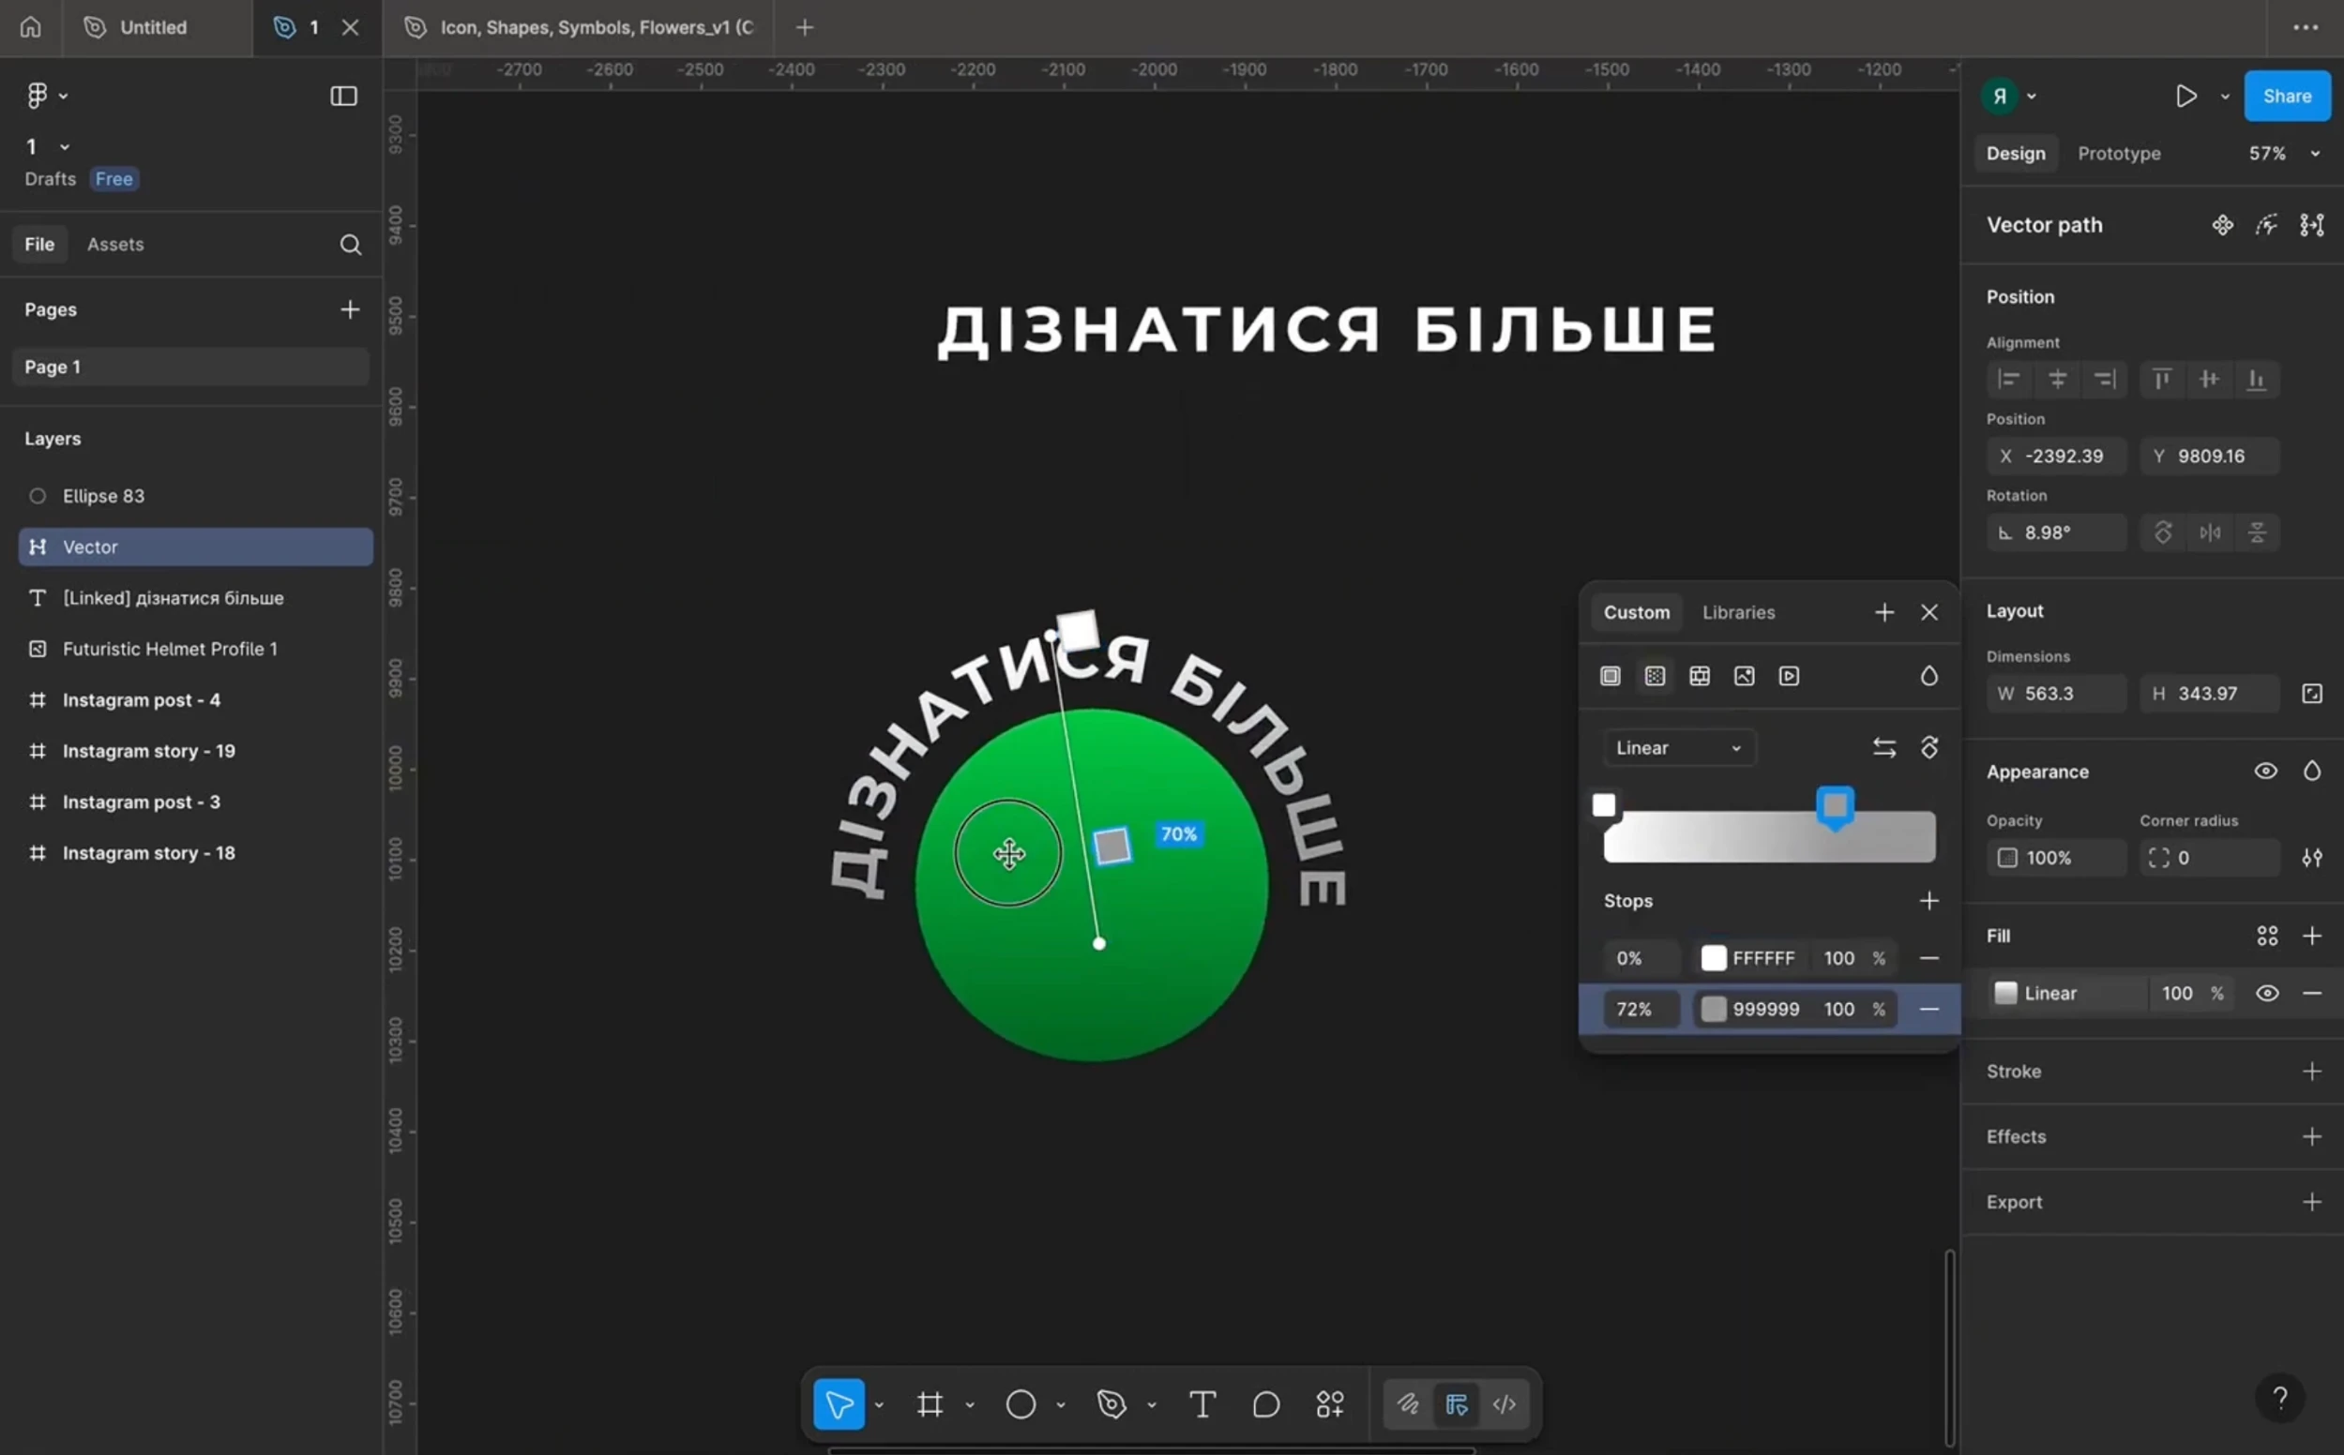Open the Assets tab
This screenshot has height=1455, width=2344.
(x=115, y=245)
